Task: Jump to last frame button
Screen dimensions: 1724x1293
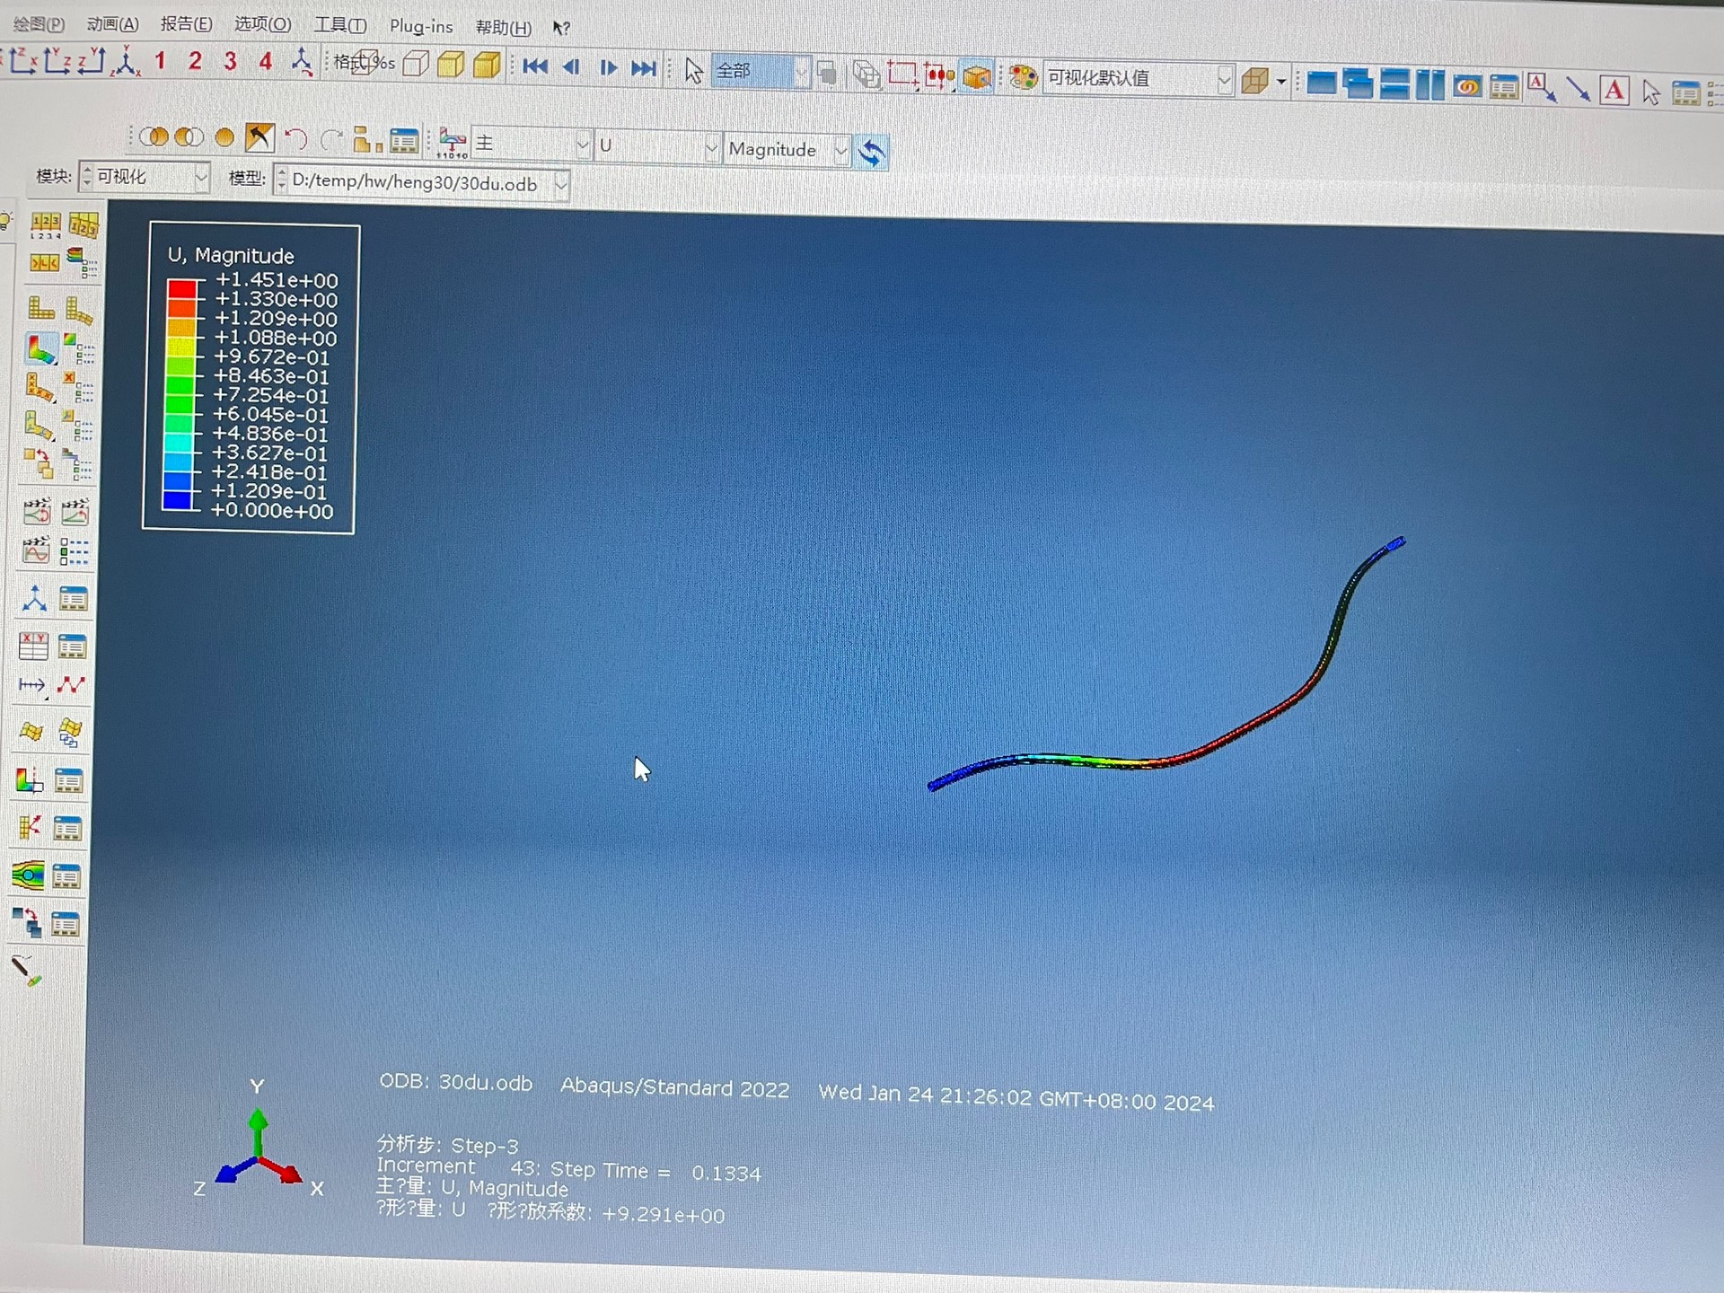Action: click(x=644, y=68)
